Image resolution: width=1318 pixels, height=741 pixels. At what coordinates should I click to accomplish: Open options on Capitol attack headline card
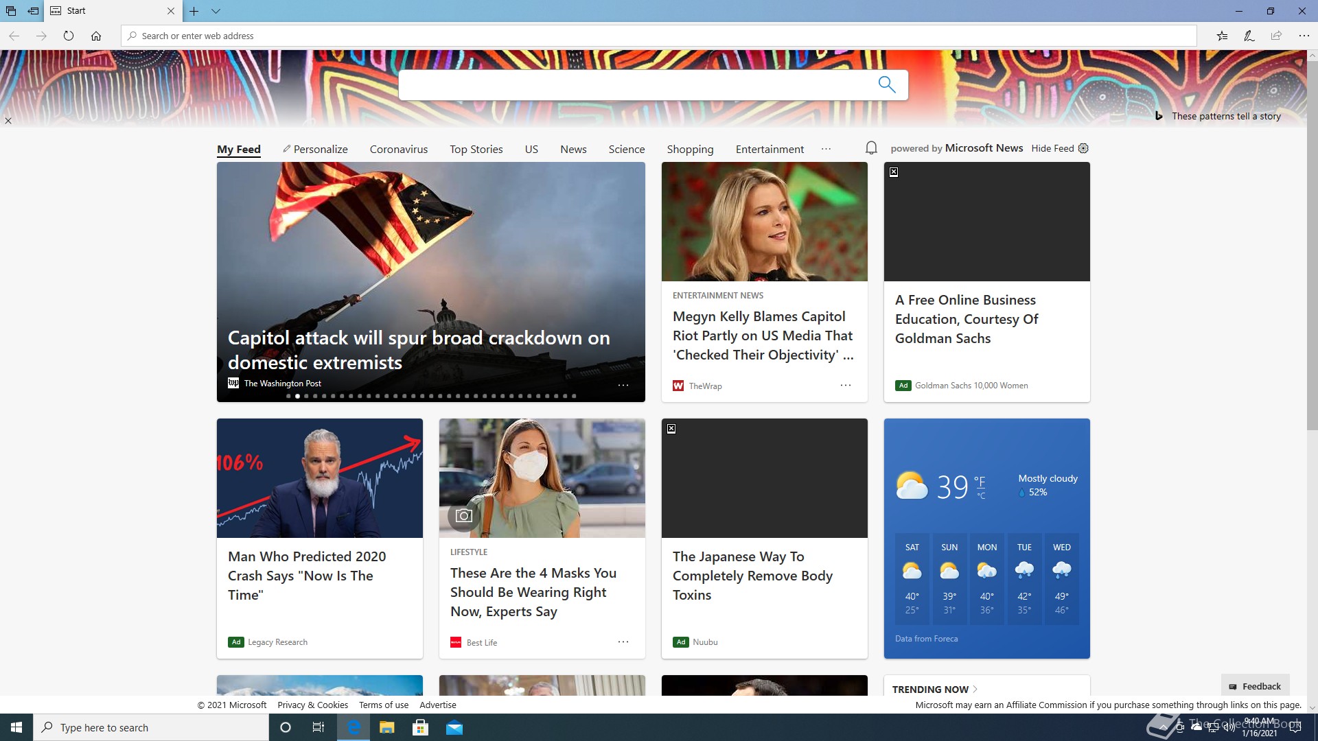click(x=623, y=386)
